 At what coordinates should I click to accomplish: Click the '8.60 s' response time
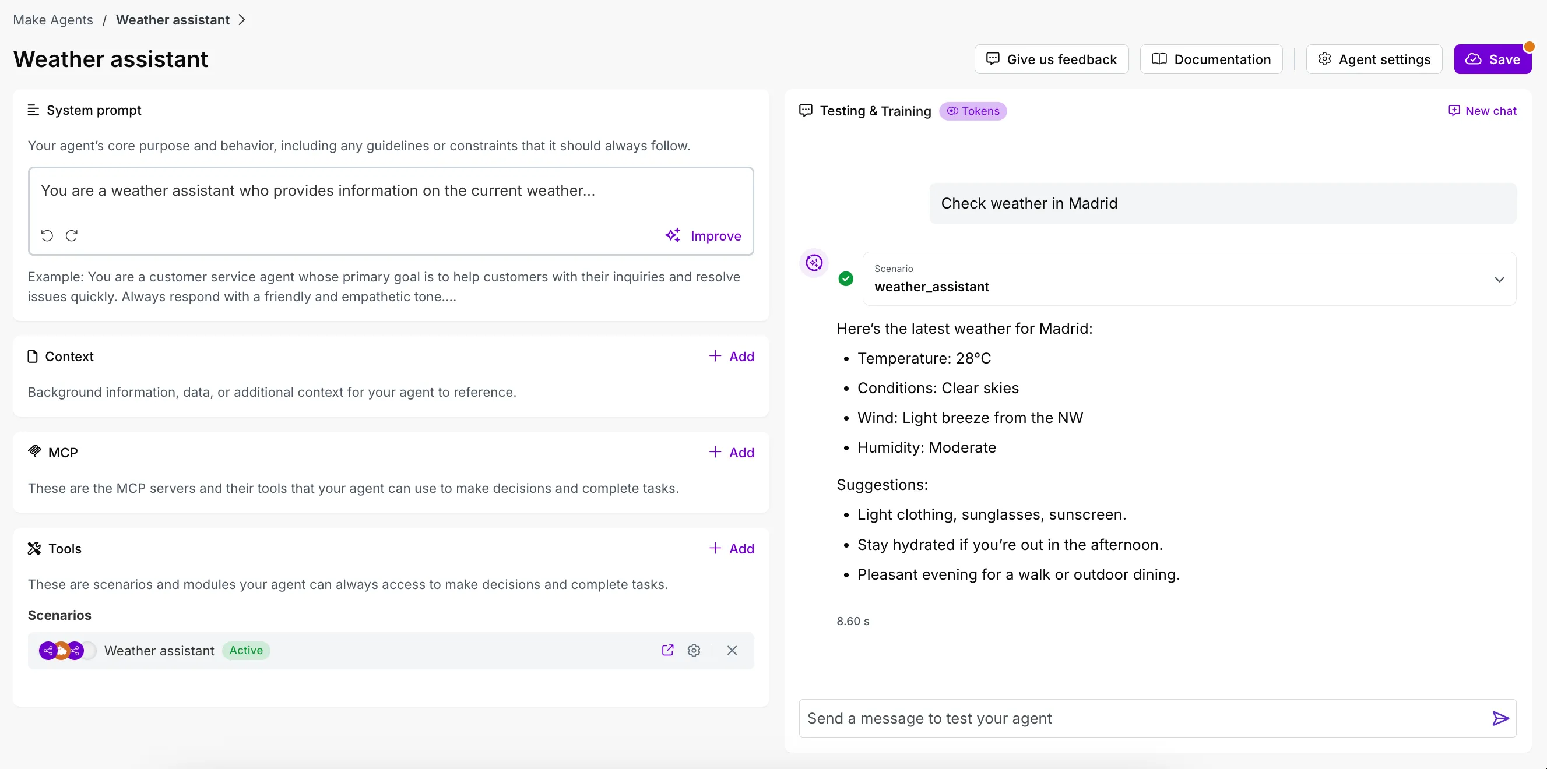coord(853,622)
